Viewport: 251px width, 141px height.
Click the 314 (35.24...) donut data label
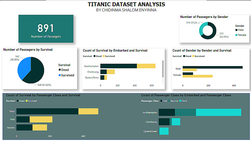click(x=193, y=23)
